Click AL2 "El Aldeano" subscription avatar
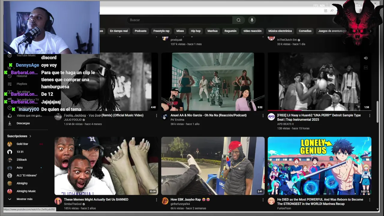 coord(10,175)
